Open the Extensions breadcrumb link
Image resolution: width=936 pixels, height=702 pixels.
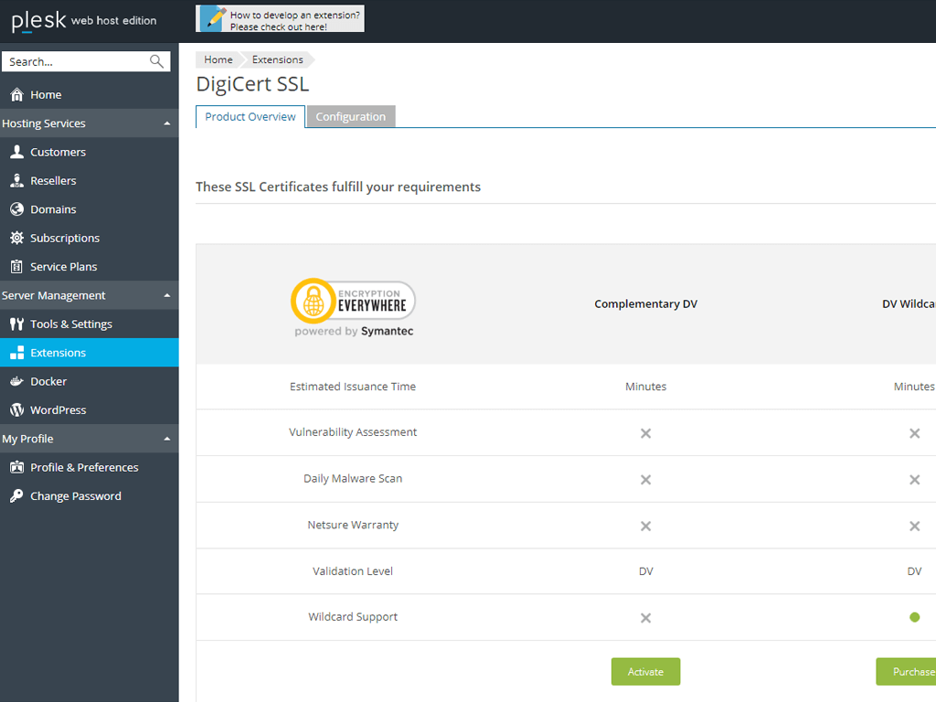pos(277,59)
